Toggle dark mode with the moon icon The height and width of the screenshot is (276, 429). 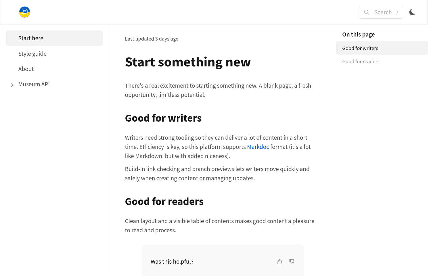pos(412,12)
